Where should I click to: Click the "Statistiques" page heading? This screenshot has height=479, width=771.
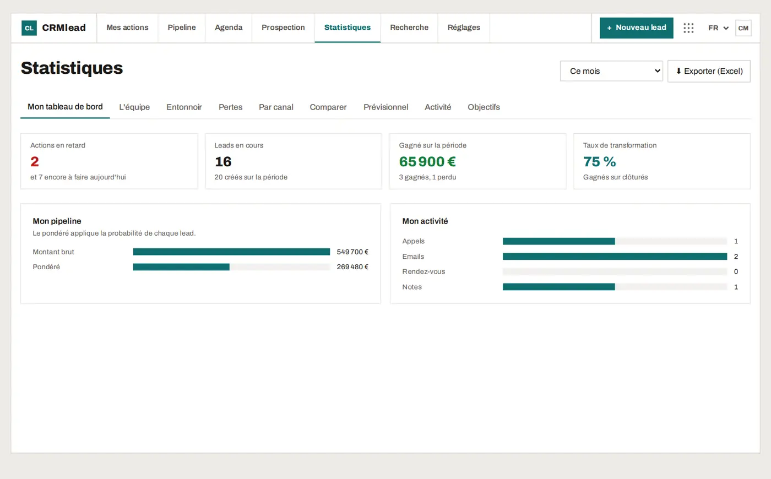72,68
